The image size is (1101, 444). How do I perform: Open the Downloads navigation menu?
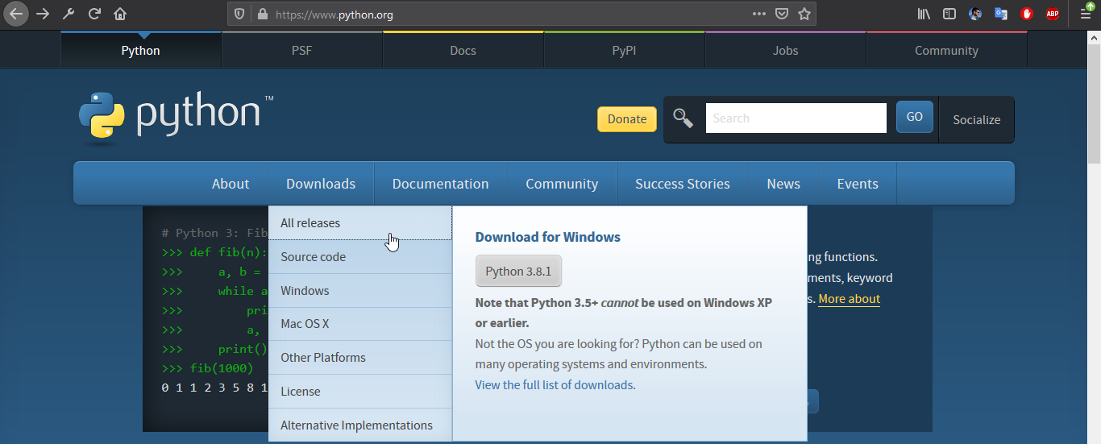[321, 184]
